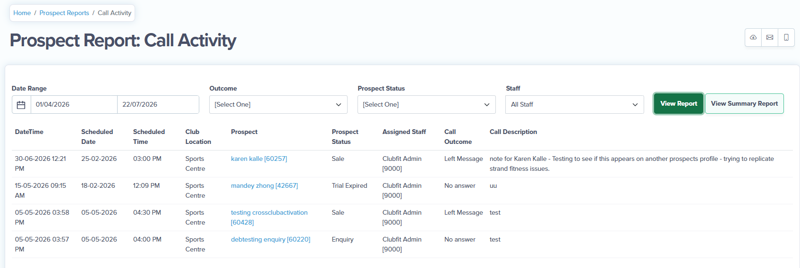The width and height of the screenshot is (800, 268).
Task: Click scheduled time 04:30 PM
Action: pos(147,213)
